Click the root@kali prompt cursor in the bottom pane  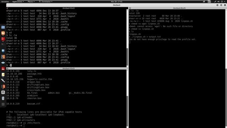tap(24, 126)
